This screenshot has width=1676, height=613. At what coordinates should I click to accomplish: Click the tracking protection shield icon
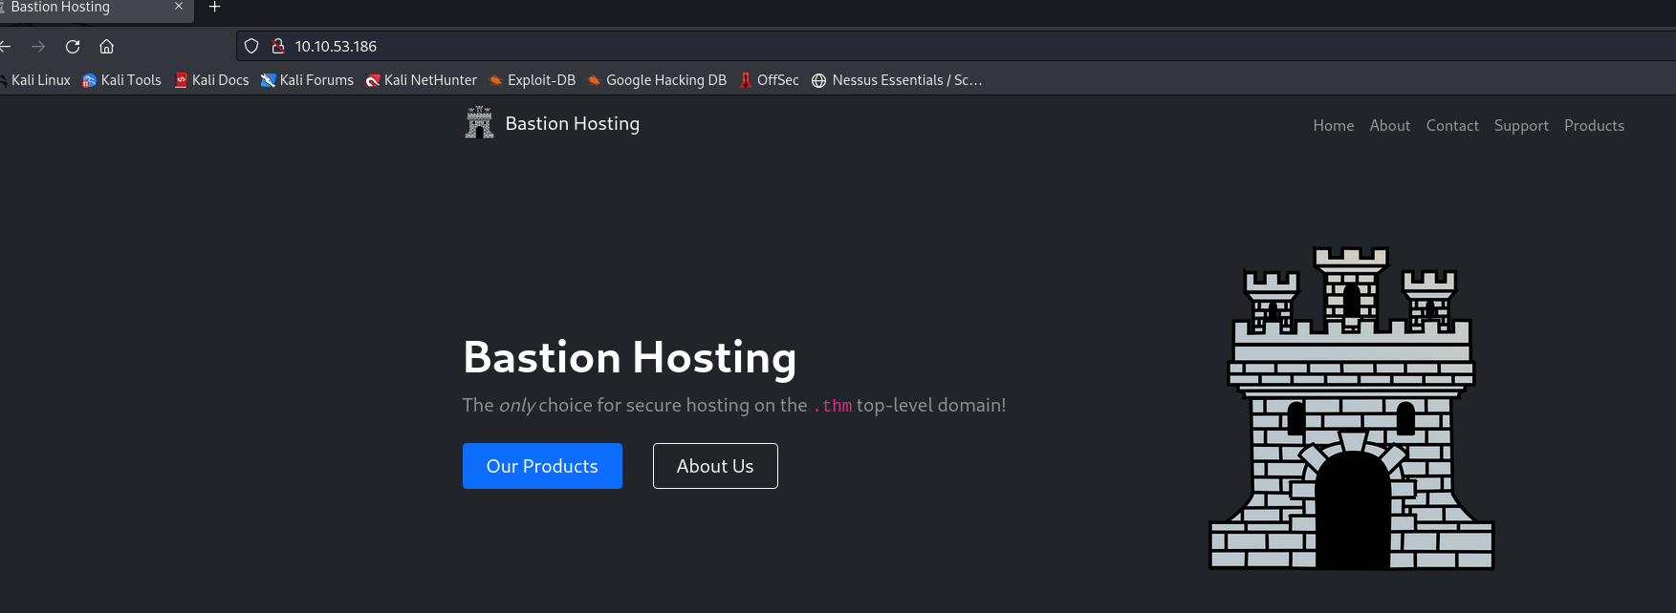click(x=251, y=46)
